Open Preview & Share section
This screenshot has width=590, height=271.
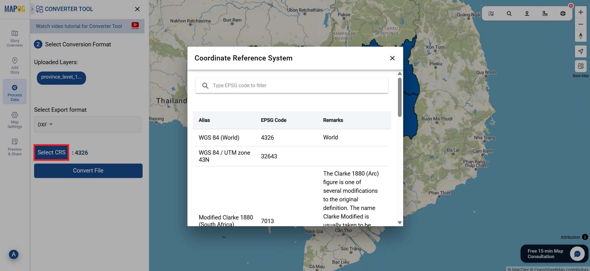[x=15, y=147]
